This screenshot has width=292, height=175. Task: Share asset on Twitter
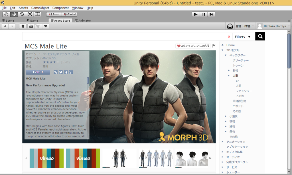click(61, 72)
